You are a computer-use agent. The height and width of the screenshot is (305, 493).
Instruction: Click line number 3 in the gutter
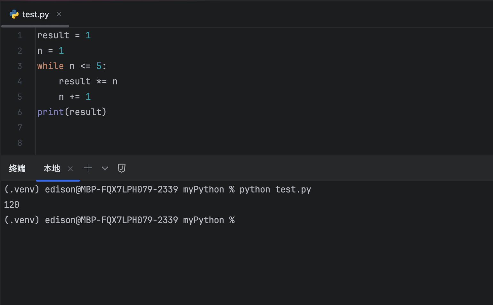click(20, 66)
